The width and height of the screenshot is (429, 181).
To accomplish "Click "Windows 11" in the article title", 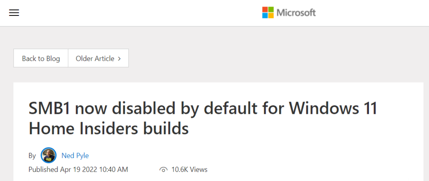I will (333, 108).
